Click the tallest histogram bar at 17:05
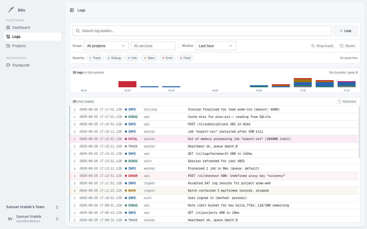367x229 pixels. [303, 83]
